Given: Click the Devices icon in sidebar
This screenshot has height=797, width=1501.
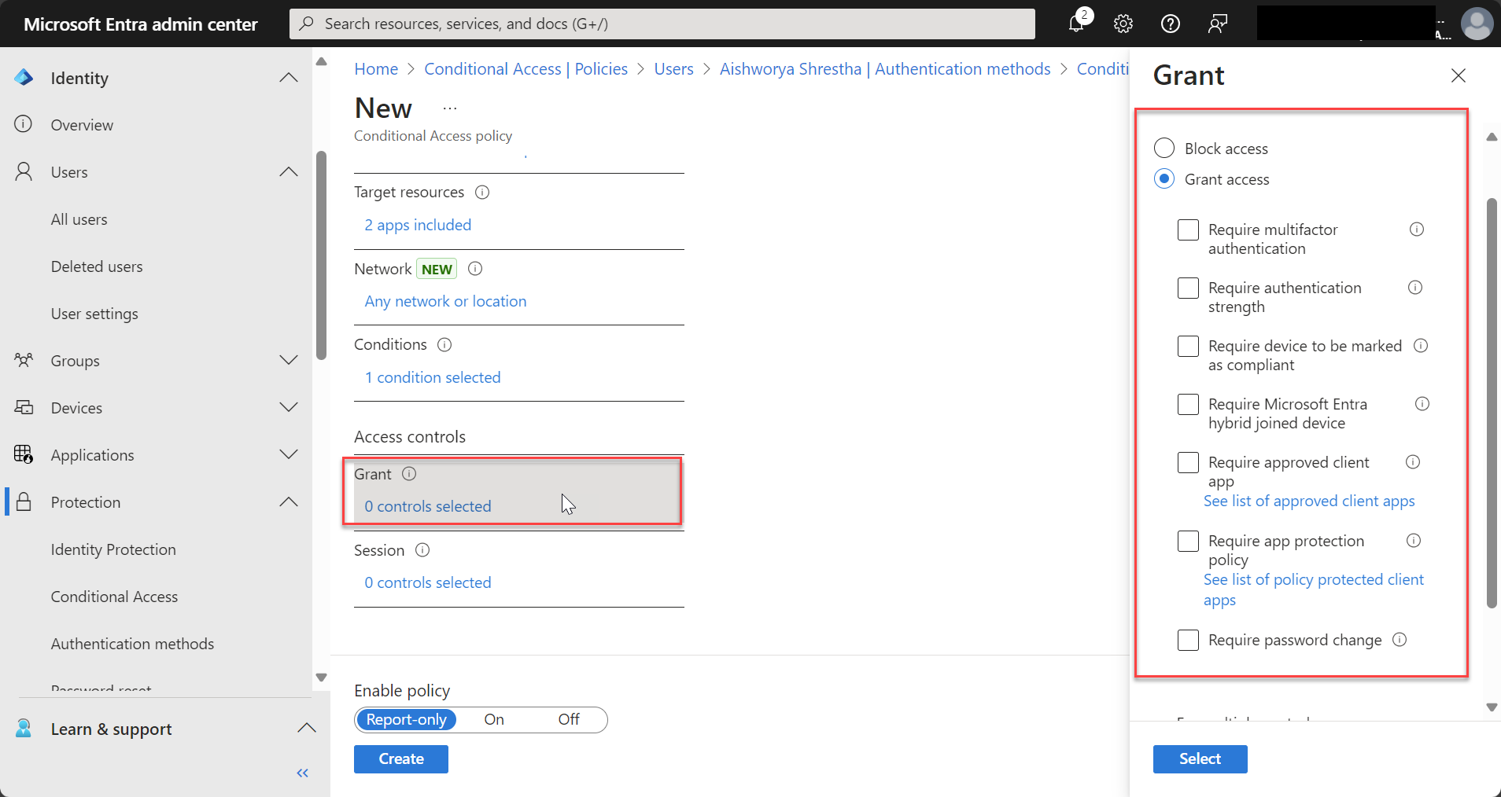Looking at the screenshot, I should point(24,407).
